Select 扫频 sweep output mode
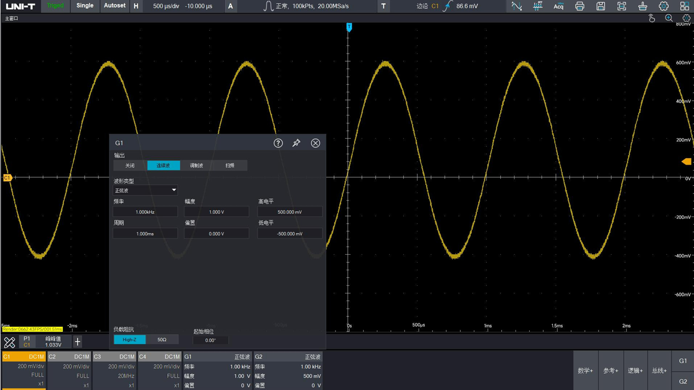Image resolution: width=694 pixels, height=390 pixels. (230, 165)
